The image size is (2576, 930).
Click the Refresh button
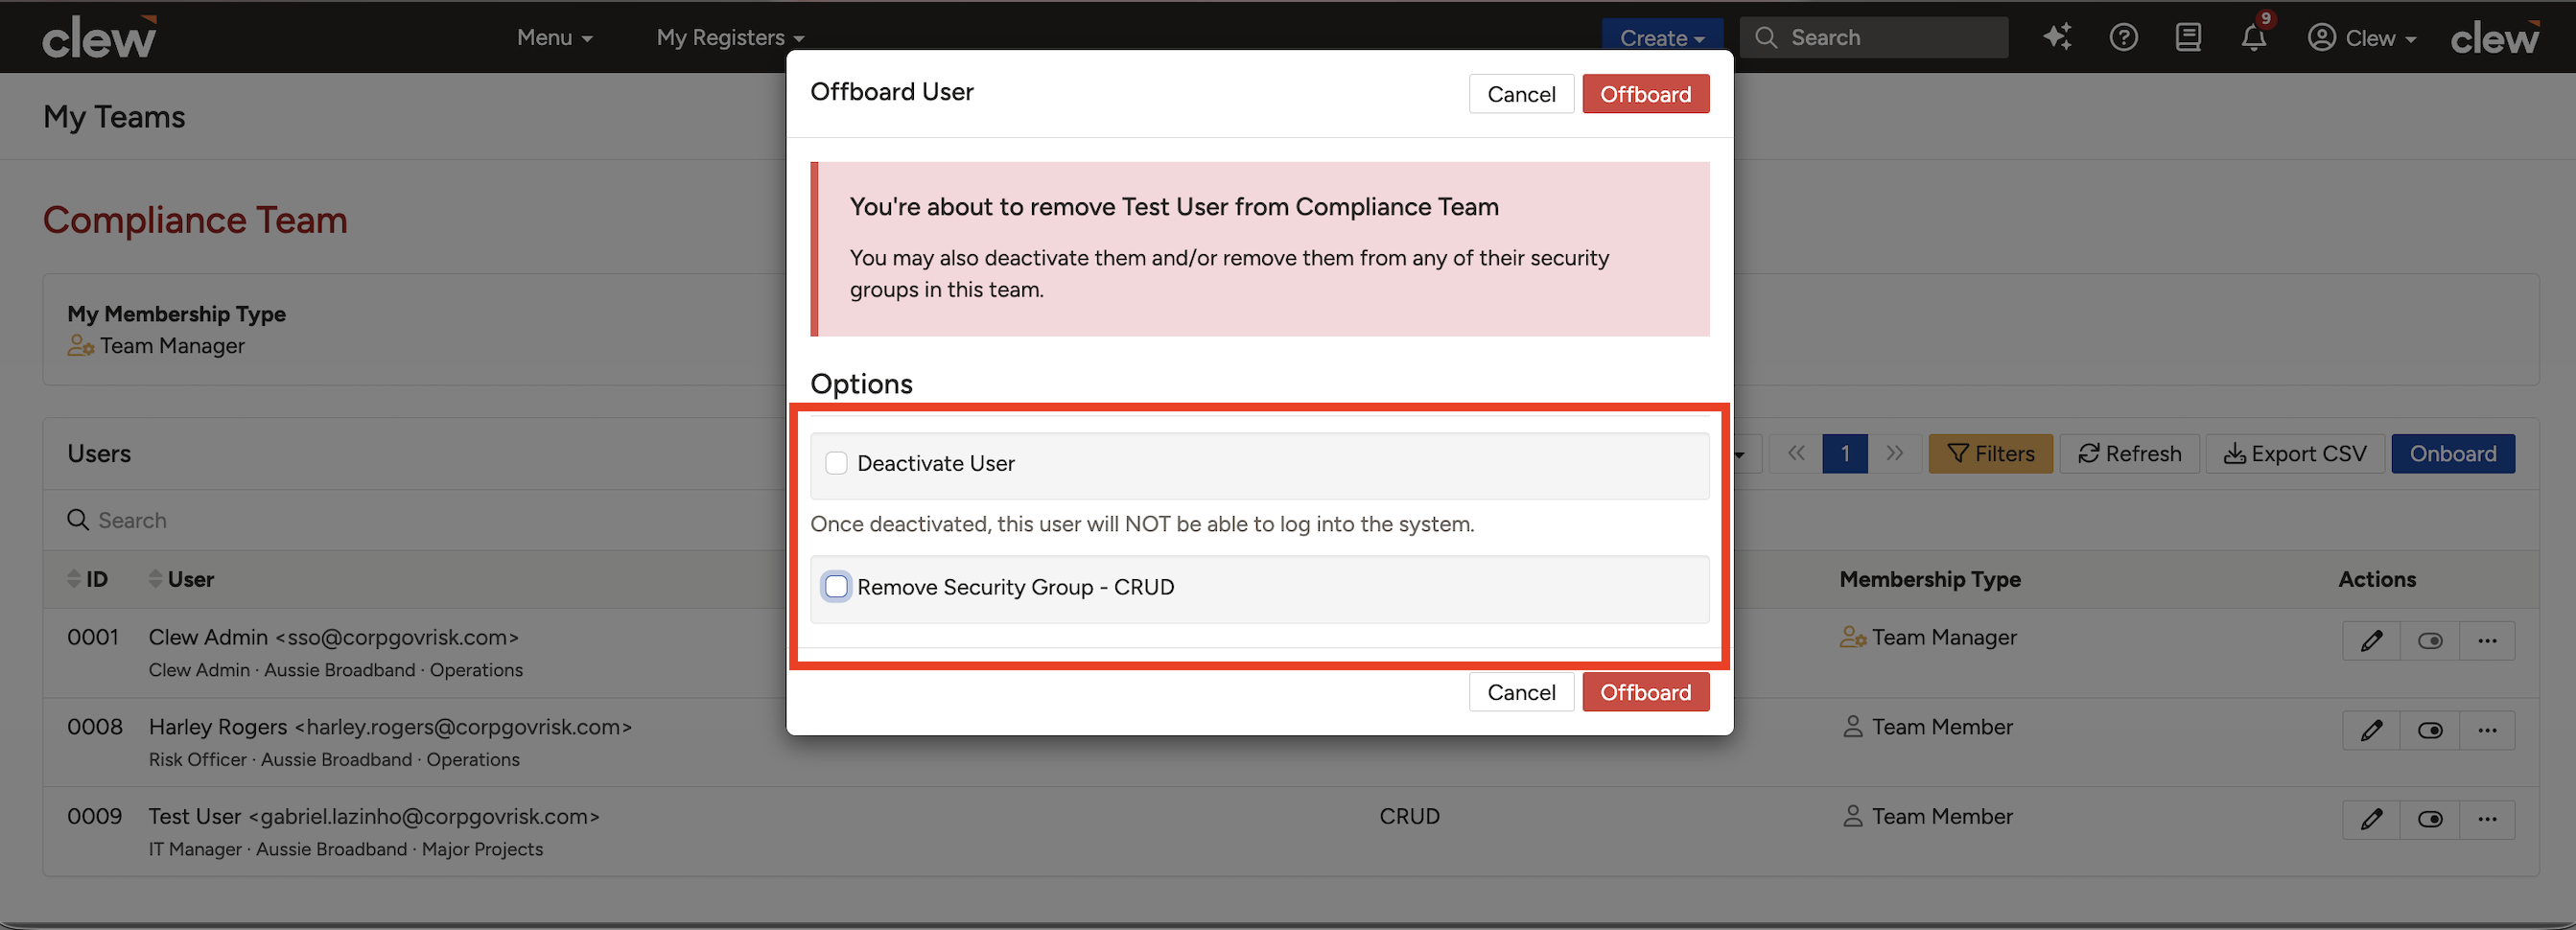(x=2129, y=454)
